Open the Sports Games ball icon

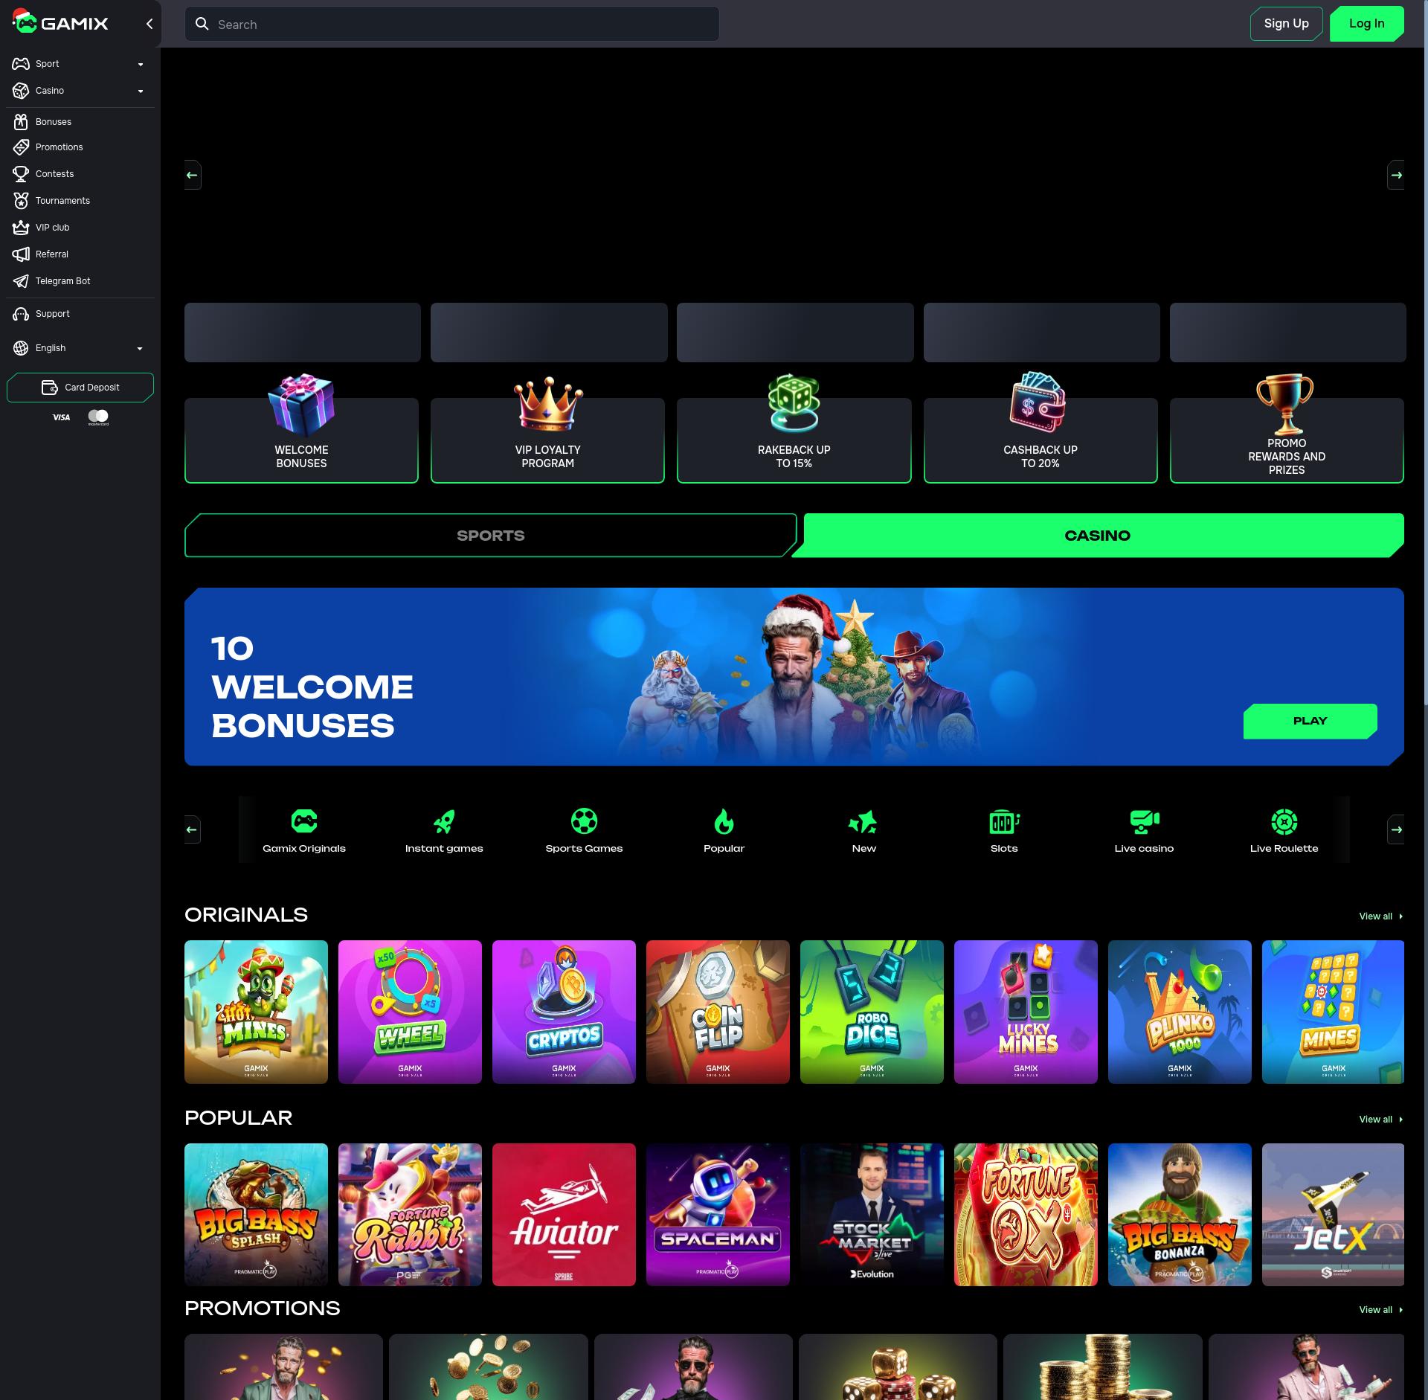[584, 821]
